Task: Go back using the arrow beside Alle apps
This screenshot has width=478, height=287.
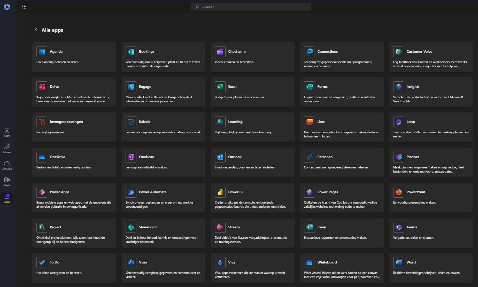Action: pos(36,30)
